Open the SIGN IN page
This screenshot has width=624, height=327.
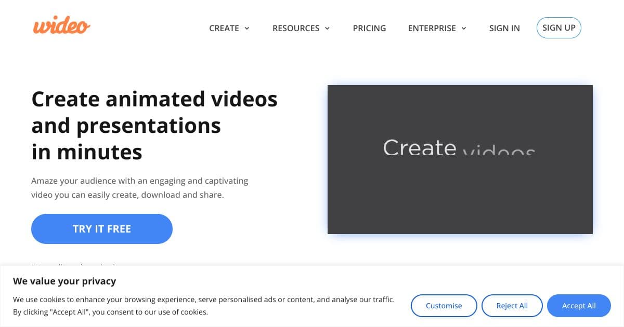tap(504, 28)
